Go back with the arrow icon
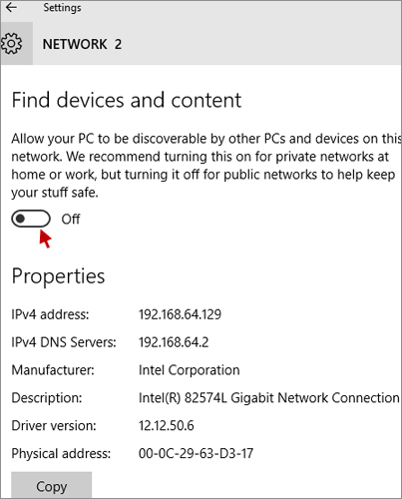402x499 pixels. (x=11, y=7)
